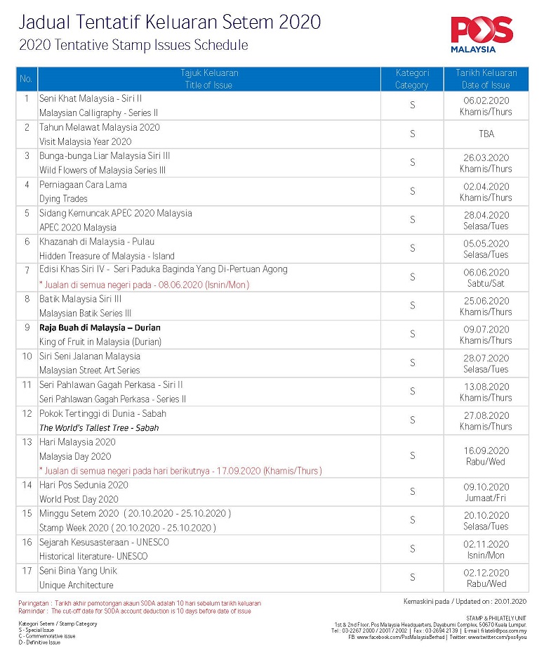Viewport: 544px width, 653px height.
Task: Click the 'Jadual Tentatif Keluaran Setem 2020' heading
Action: point(169,22)
